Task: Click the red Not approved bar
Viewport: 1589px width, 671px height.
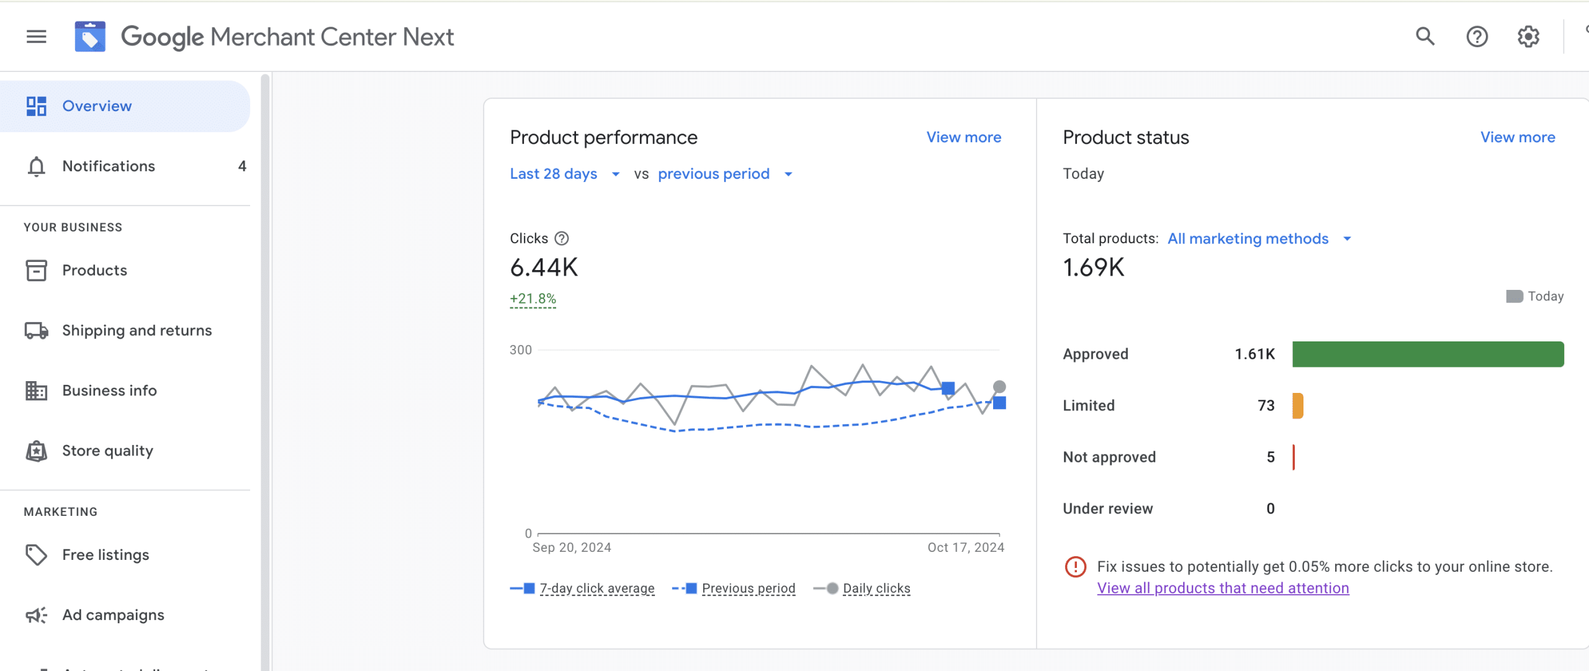Action: click(x=1294, y=457)
